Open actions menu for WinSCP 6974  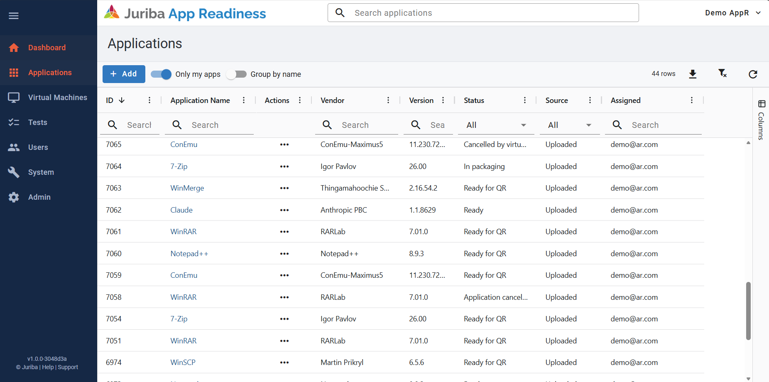pyautogui.click(x=284, y=362)
